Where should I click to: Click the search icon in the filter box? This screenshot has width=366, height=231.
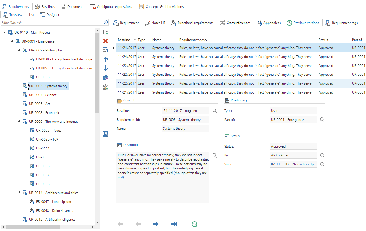tap(106, 22)
